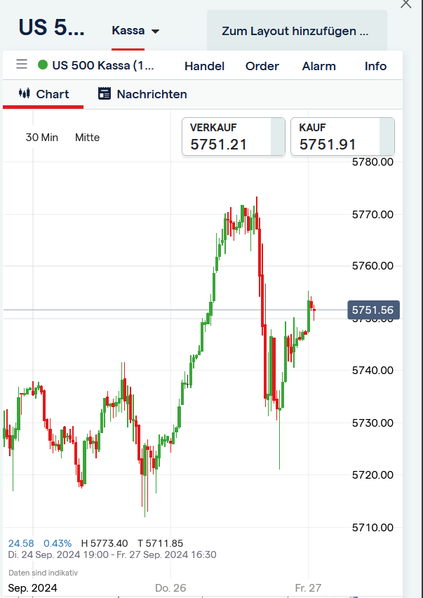Switch to the Nachrichten tab
This screenshot has height=598, width=423.
point(152,93)
